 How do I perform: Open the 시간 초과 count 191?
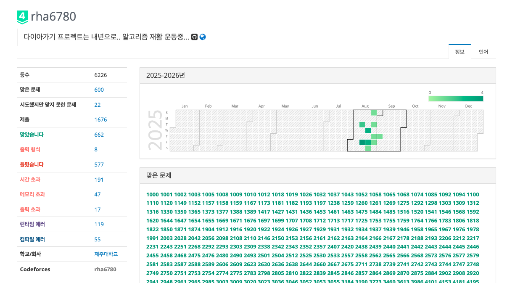[x=99, y=180]
